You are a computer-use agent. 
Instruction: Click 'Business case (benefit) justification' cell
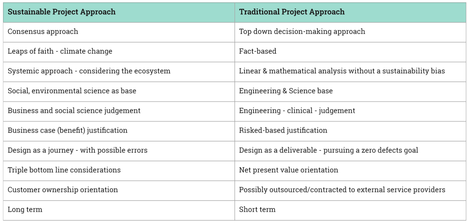point(67,131)
